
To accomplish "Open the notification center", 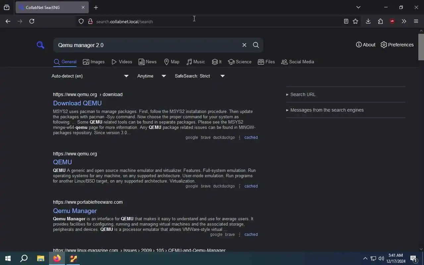I will [413, 258].
